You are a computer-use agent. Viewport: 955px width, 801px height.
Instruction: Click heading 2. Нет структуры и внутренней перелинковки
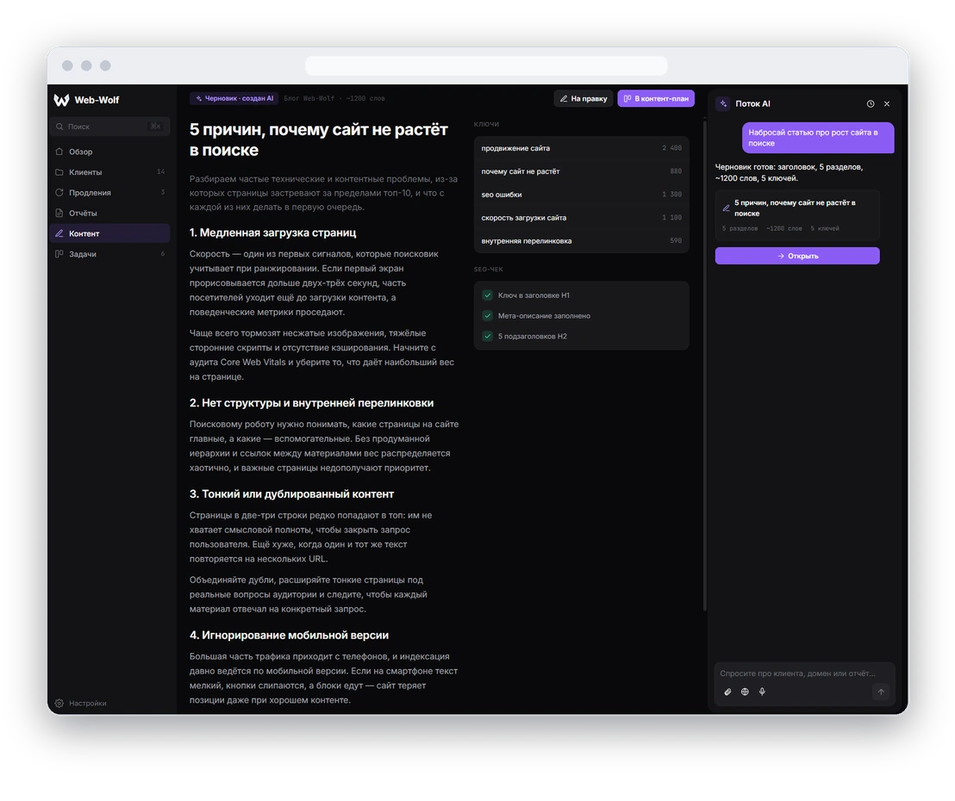pyautogui.click(x=311, y=403)
